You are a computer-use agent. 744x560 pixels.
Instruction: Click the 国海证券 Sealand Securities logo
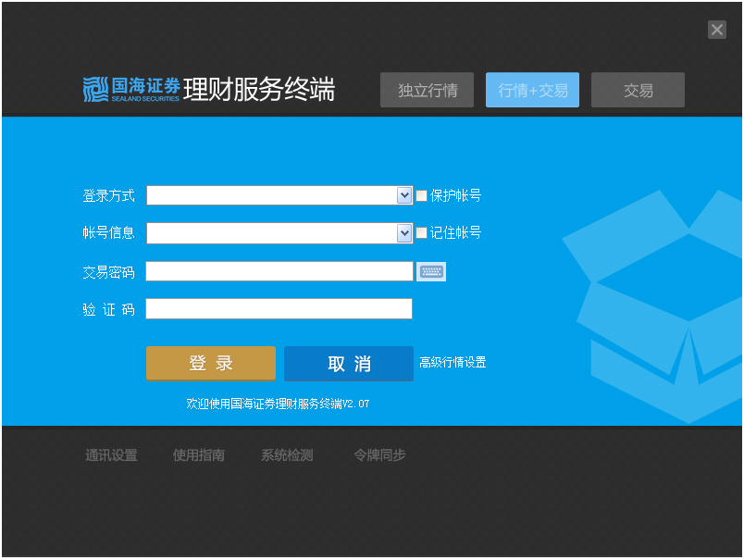(131, 89)
